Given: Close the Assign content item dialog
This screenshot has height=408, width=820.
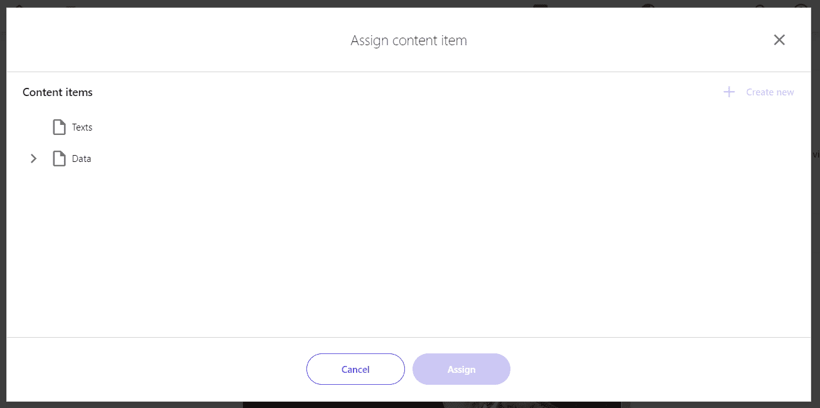Looking at the screenshot, I should pos(779,40).
